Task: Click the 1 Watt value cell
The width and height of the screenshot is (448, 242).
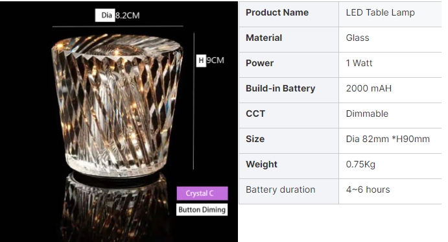Action: point(390,65)
